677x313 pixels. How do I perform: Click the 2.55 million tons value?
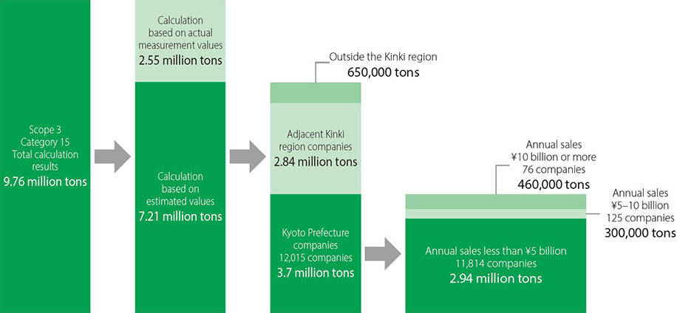(x=180, y=58)
